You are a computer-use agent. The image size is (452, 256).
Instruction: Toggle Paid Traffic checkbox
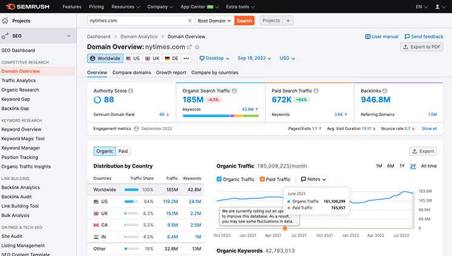(x=262, y=179)
